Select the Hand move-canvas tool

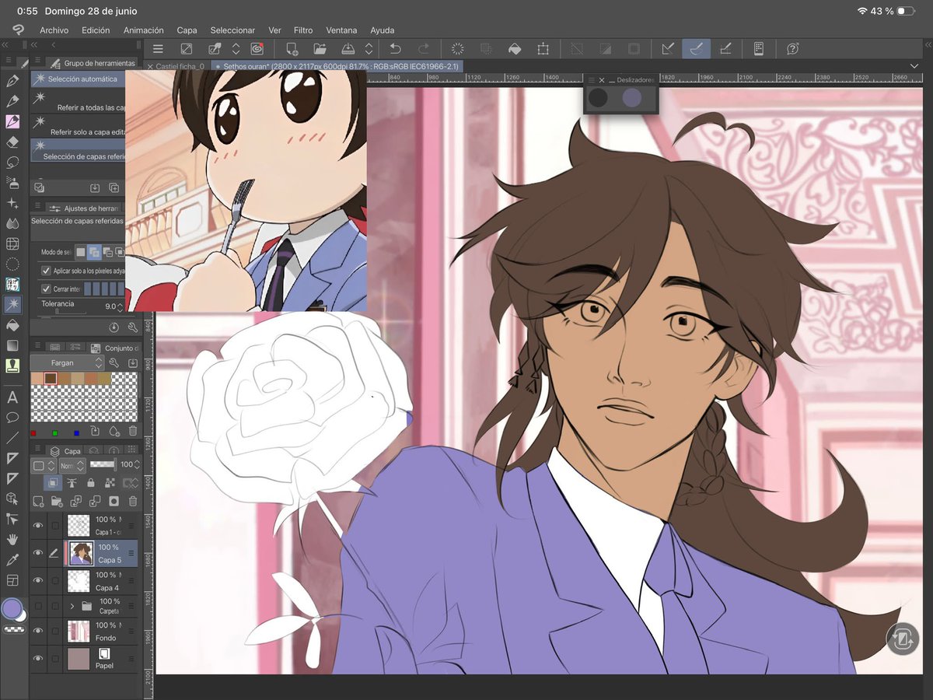(x=12, y=539)
